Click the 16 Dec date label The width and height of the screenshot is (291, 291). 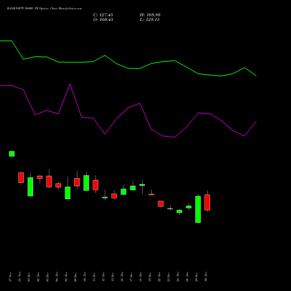tap(122, 277)
